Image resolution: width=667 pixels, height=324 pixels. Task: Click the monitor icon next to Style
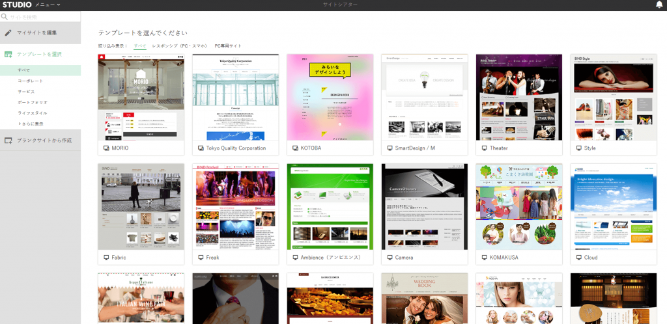click(578, 148)
